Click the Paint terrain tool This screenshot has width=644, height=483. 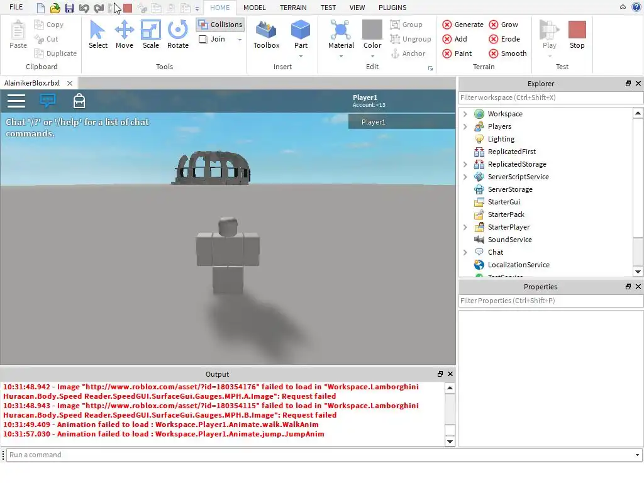point(457,53)
